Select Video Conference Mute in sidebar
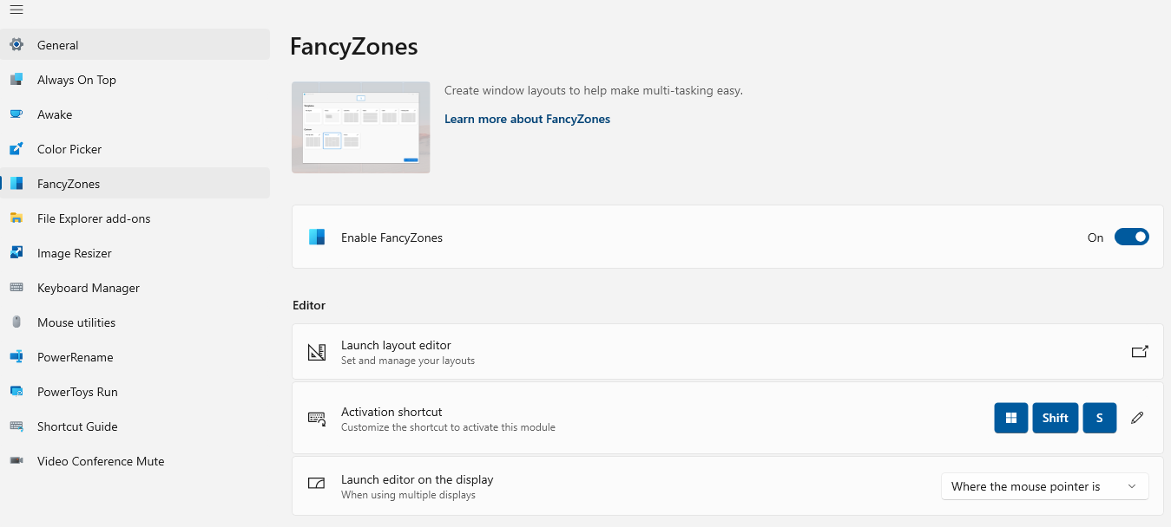1171x527 pixels. click(101, 461)
